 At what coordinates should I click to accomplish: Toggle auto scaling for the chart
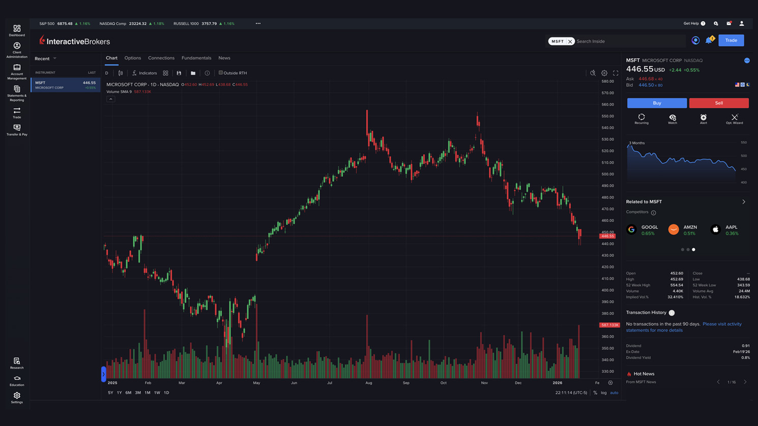point(615,393)
